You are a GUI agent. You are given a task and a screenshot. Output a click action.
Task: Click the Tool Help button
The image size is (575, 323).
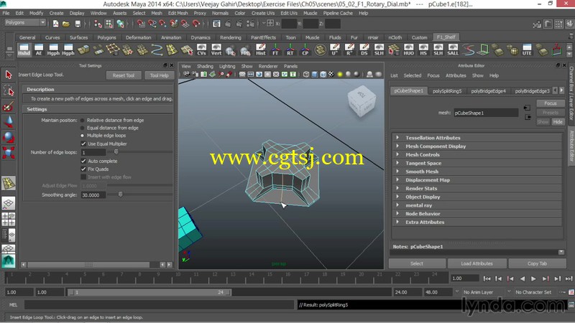[x=159, y=75]
